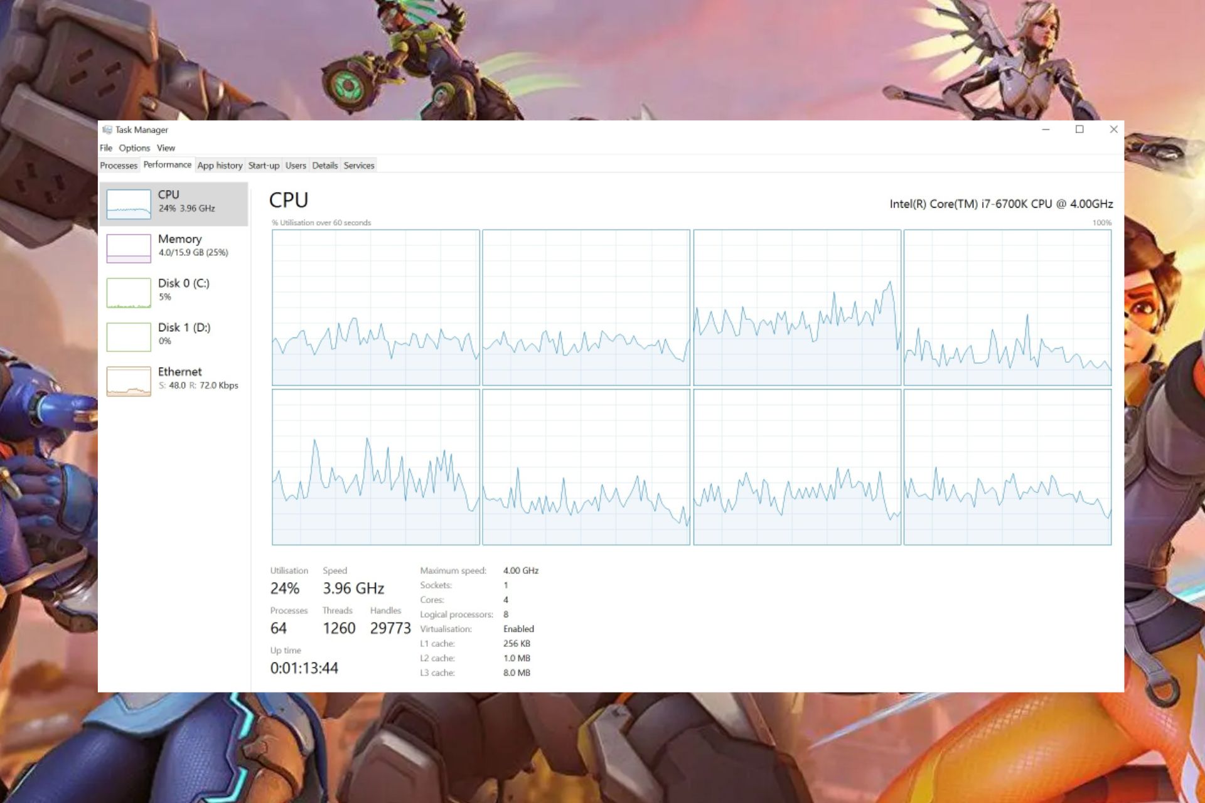
Task: Select the Disk 1 (D:) mini graph
Action: [x=129, y=337]
